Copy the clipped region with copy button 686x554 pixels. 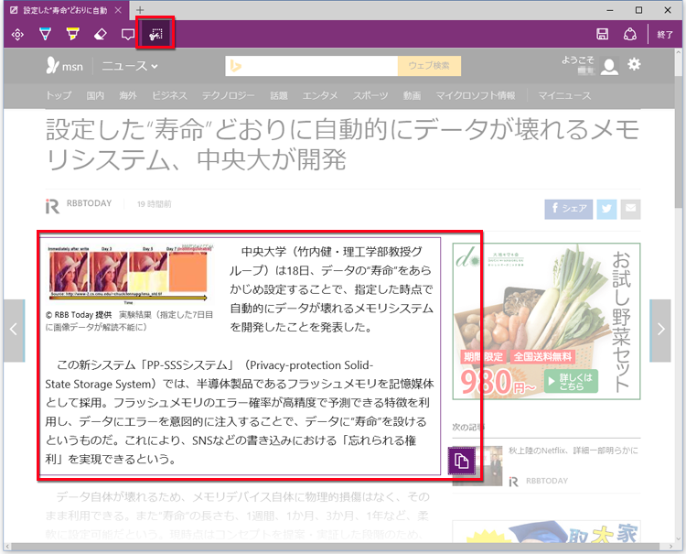(461, 461)
